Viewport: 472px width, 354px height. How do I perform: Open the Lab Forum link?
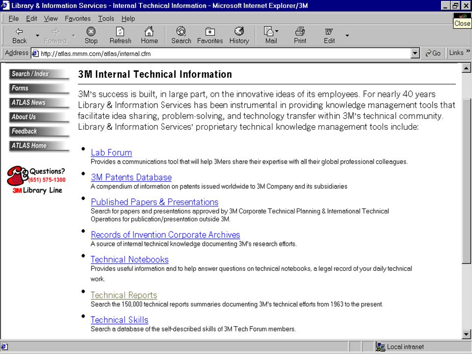tap(112, 152)
